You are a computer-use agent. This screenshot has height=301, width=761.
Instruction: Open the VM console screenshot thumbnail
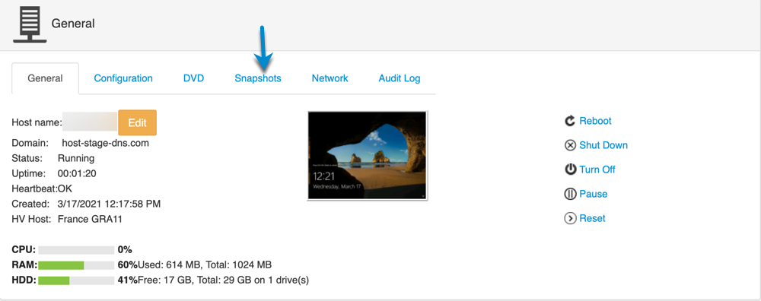click(368, 155)
